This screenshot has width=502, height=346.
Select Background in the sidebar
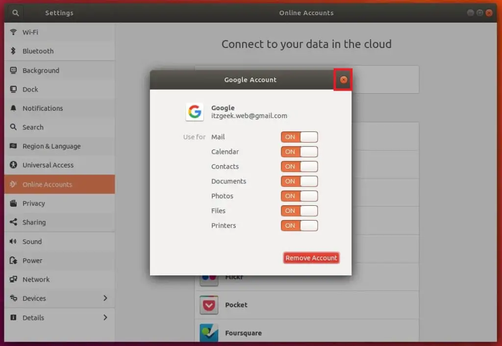[59, 70]
